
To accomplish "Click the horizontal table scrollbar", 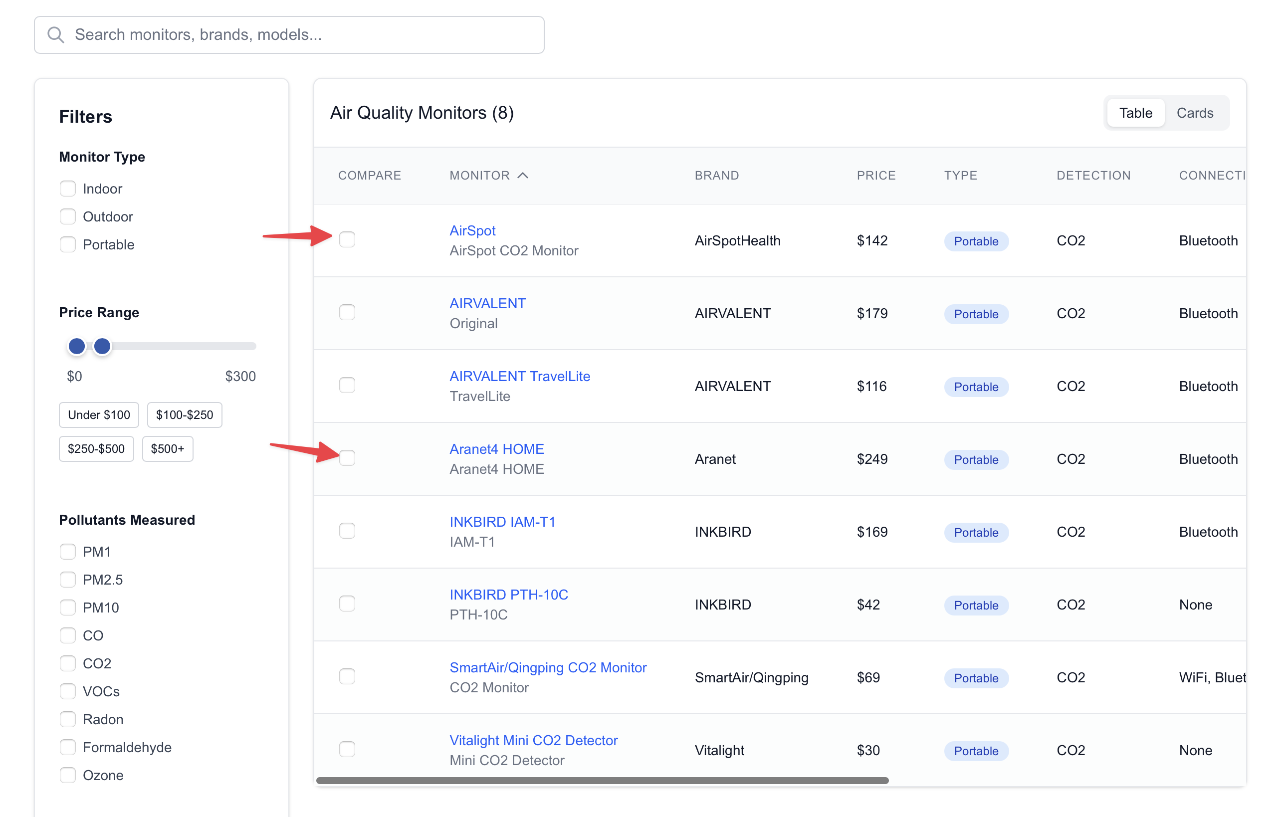I will click(602, 780).
